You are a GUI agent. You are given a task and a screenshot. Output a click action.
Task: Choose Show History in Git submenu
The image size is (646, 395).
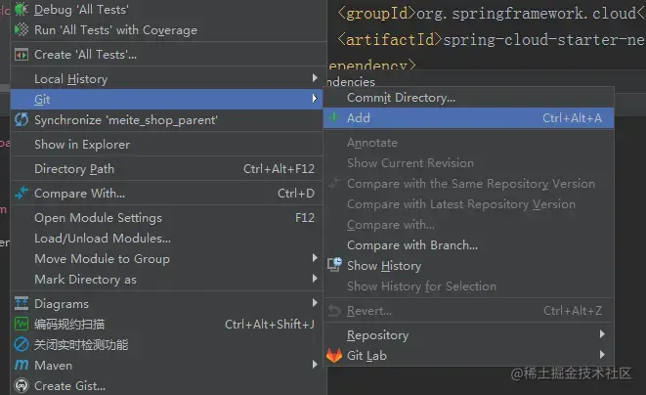coord(469,266)
